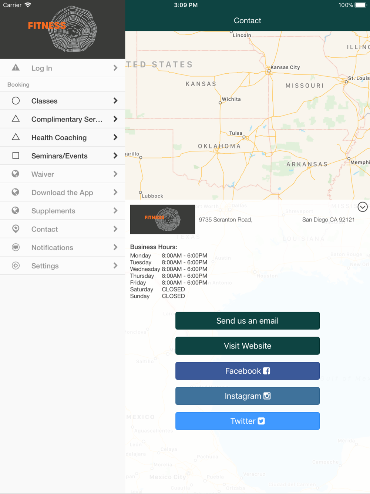
Task: Tap the Visit Website button
Action: coord(248,346)
